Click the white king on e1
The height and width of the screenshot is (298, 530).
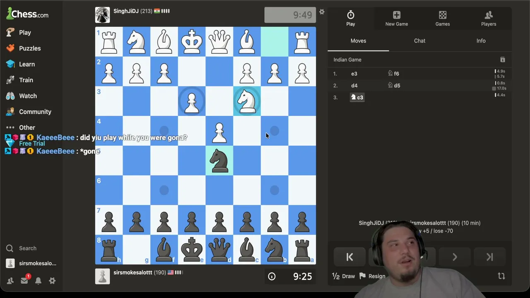pos(192,42)
